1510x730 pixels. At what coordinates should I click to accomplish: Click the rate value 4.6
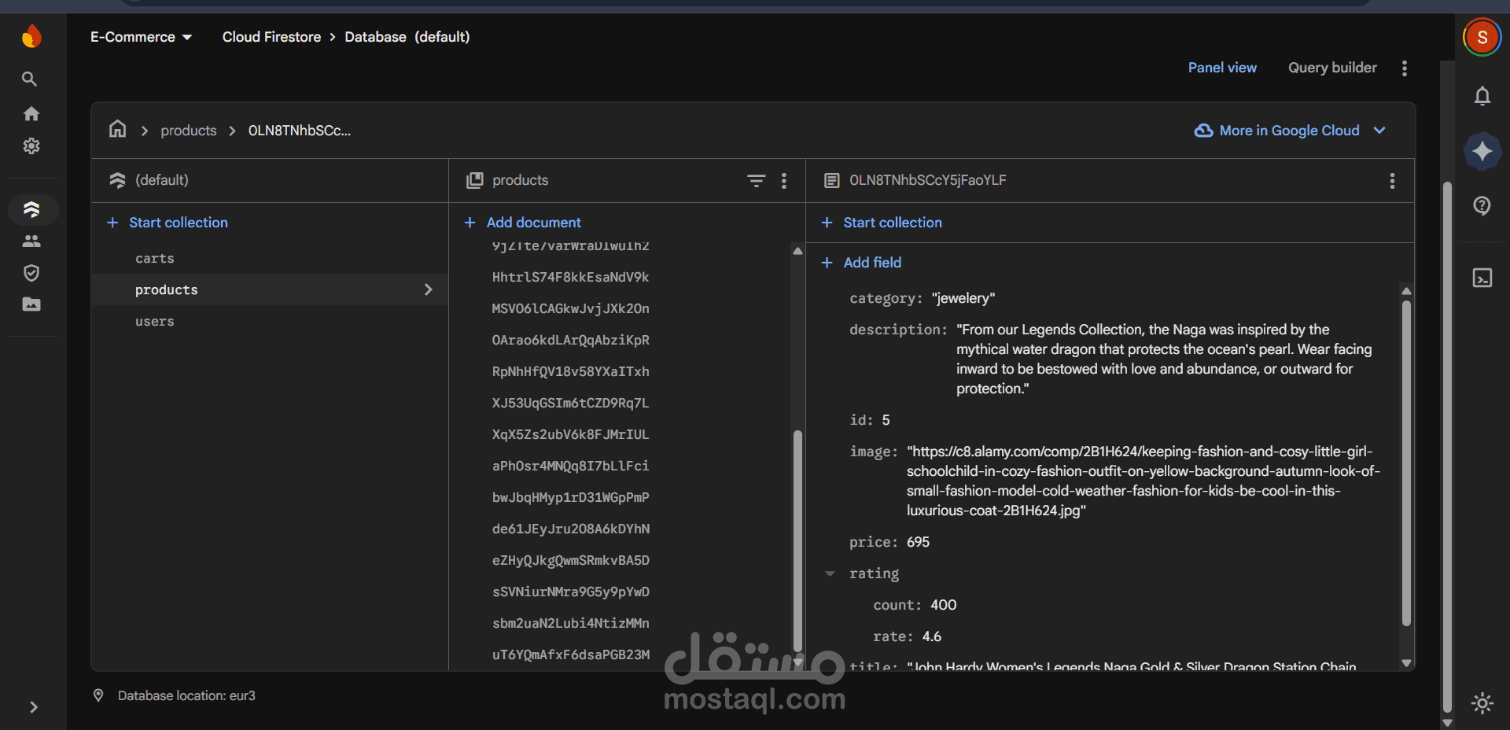[x=932, y=636]
